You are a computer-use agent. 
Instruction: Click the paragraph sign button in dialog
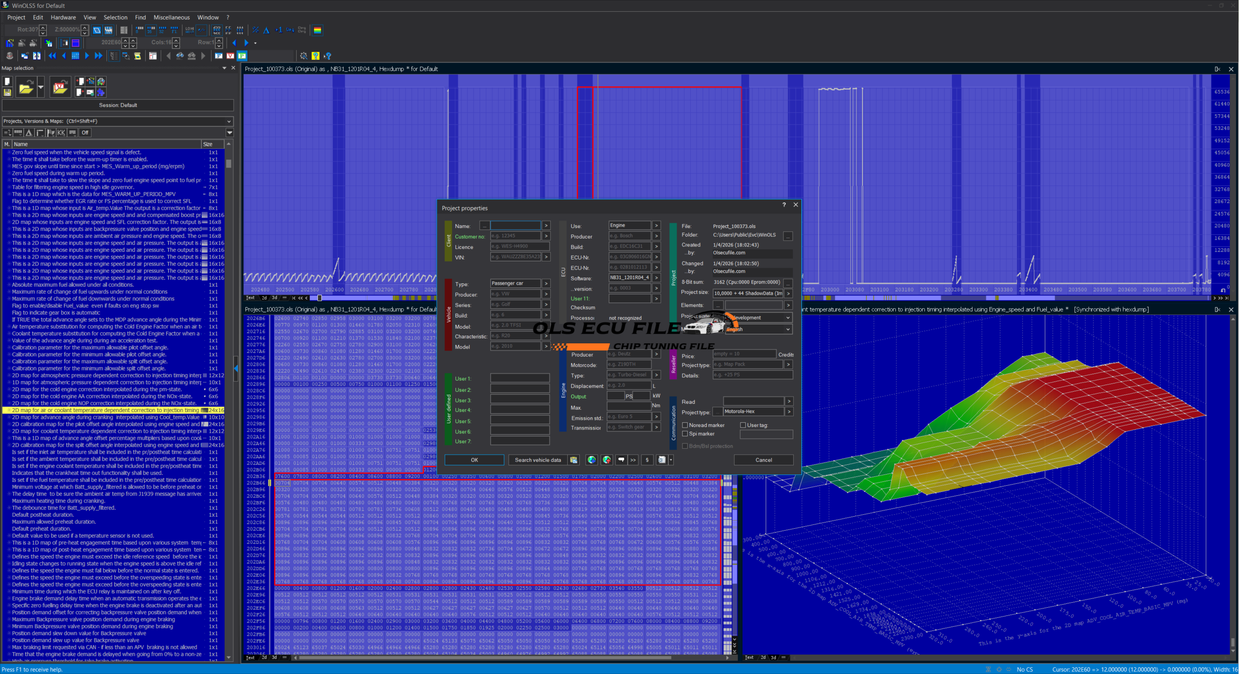pos(647,460)
